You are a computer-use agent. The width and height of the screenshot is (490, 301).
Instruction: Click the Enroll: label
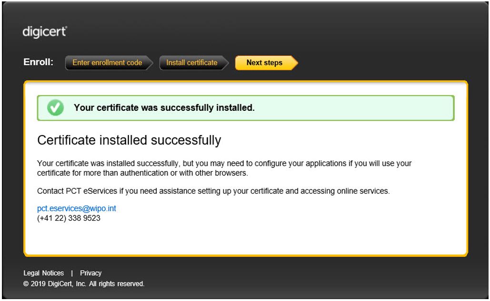[39, 62]
